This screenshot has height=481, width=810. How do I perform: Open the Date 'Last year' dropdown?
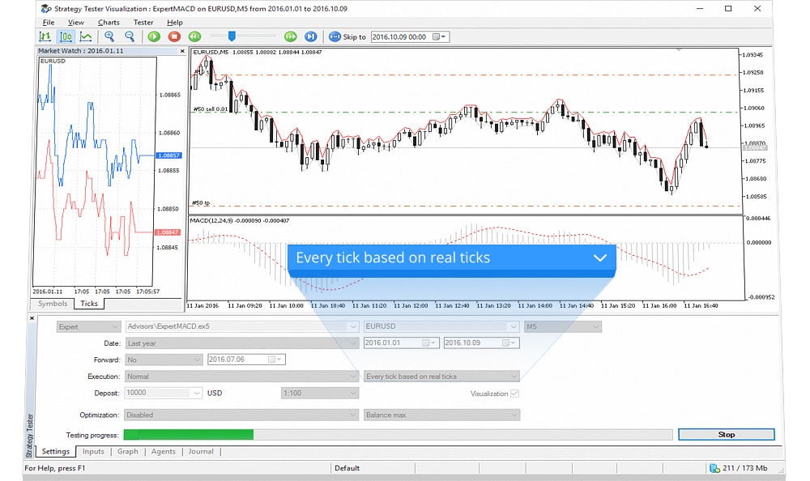[x=241, y=343]
